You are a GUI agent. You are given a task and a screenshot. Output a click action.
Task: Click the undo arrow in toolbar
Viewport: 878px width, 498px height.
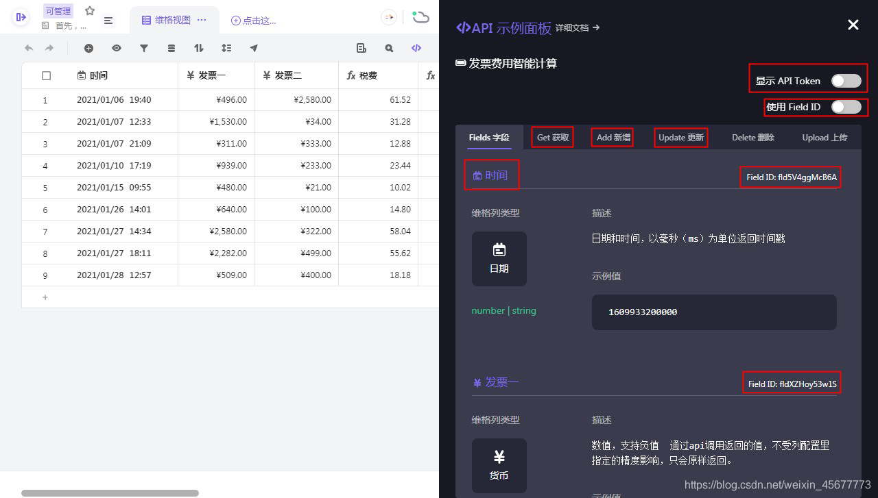pyautogui.click(x=29, y=48)
